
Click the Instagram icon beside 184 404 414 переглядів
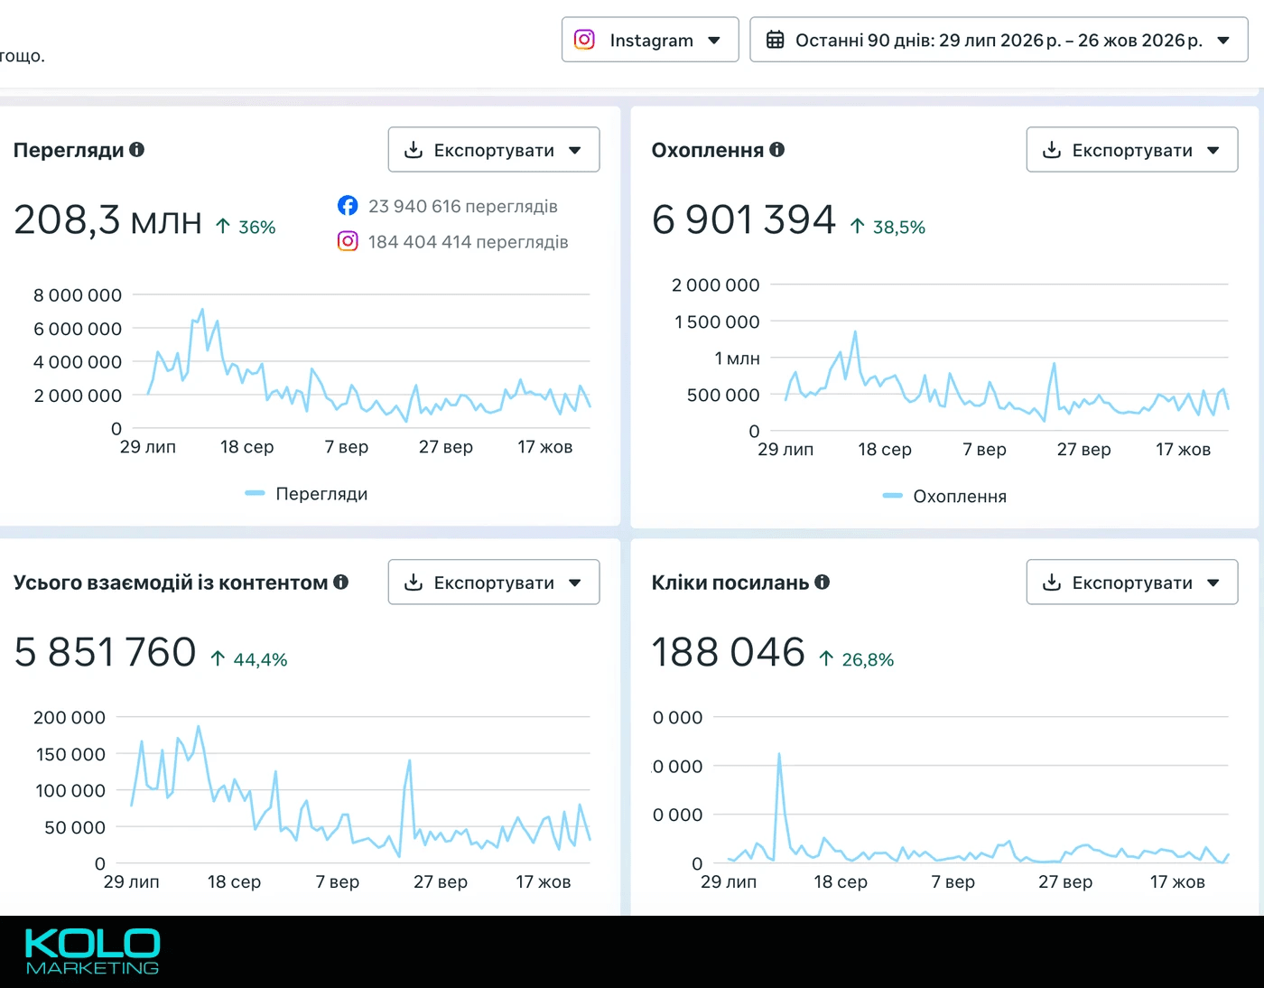pos(348,241)
